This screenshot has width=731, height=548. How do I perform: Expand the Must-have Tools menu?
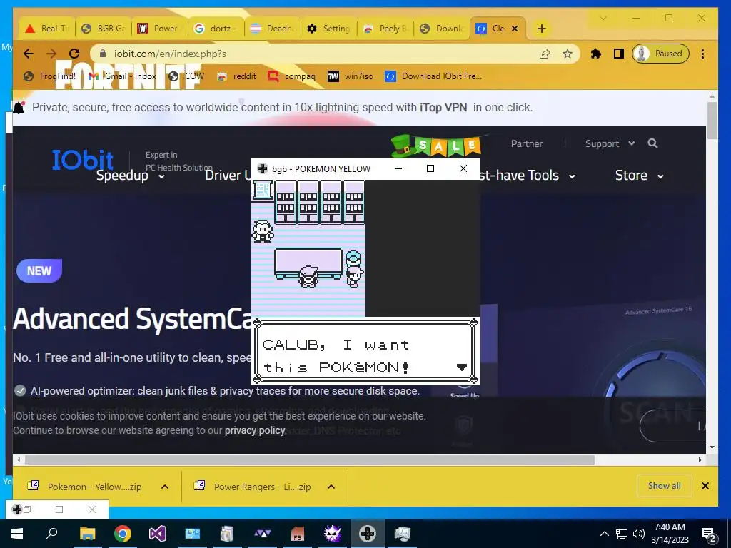(527, 176)
